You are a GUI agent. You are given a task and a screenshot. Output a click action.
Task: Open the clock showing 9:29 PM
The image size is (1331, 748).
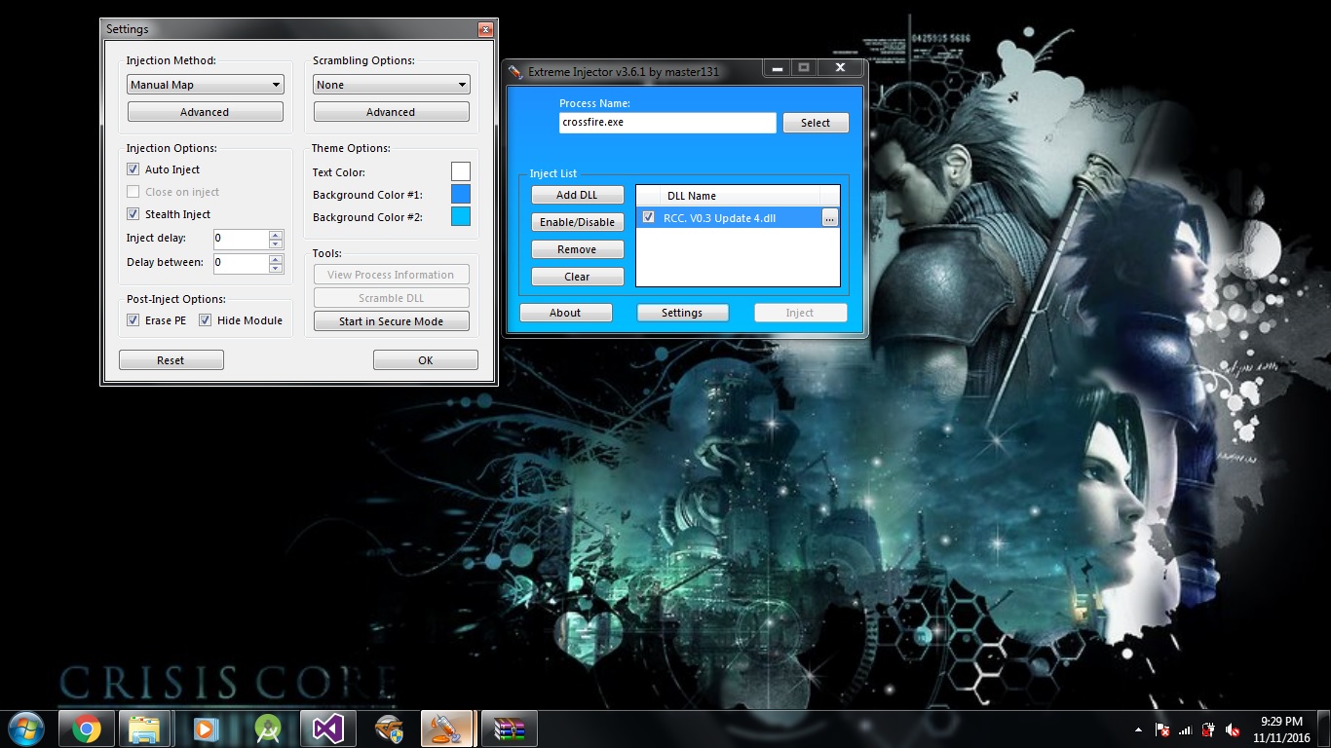click(1281, 729)
